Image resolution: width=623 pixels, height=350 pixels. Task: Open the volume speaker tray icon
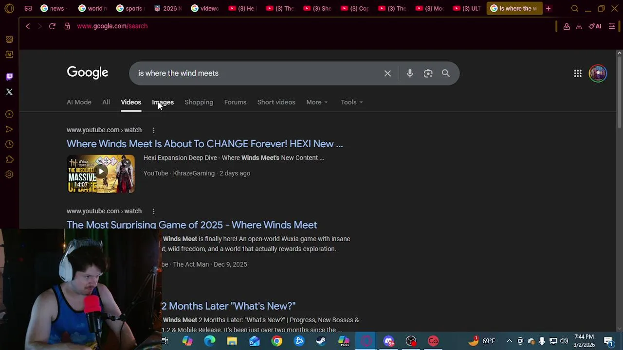pyautogui.click(x=564, y=341)
